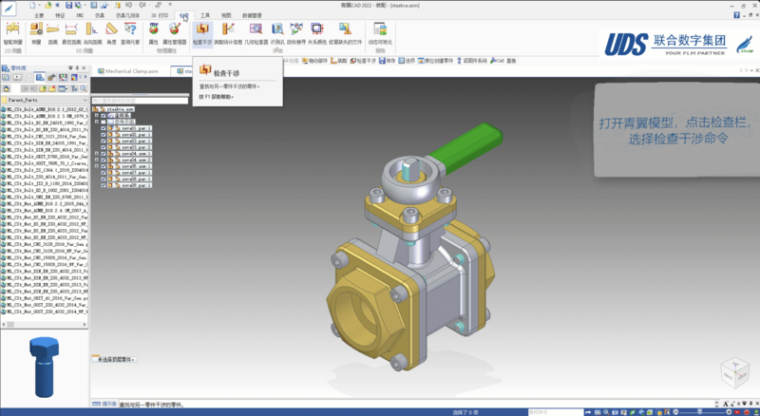Screen dimensions: 760x416
Task: Open the 零件库 panel options dropdown arrow
Action: 70,67
